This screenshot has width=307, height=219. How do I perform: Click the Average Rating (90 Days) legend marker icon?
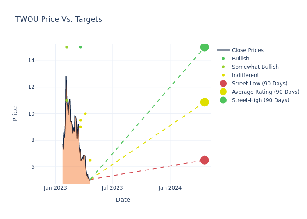point(223,92)
